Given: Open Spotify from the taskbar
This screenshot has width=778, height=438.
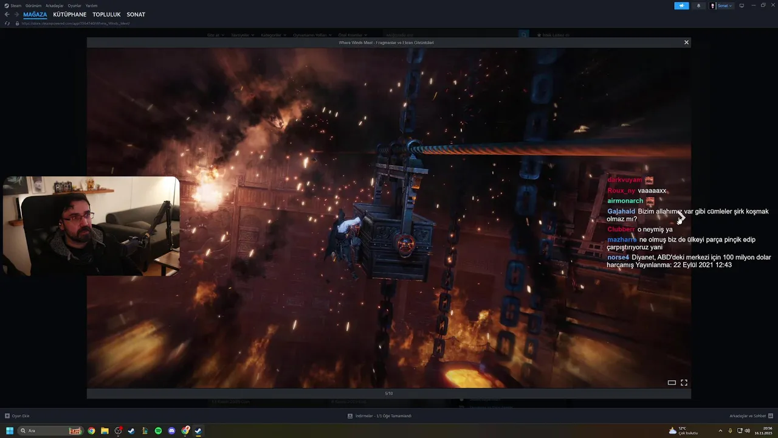Looking at the screenshot, I should (158, 431).
